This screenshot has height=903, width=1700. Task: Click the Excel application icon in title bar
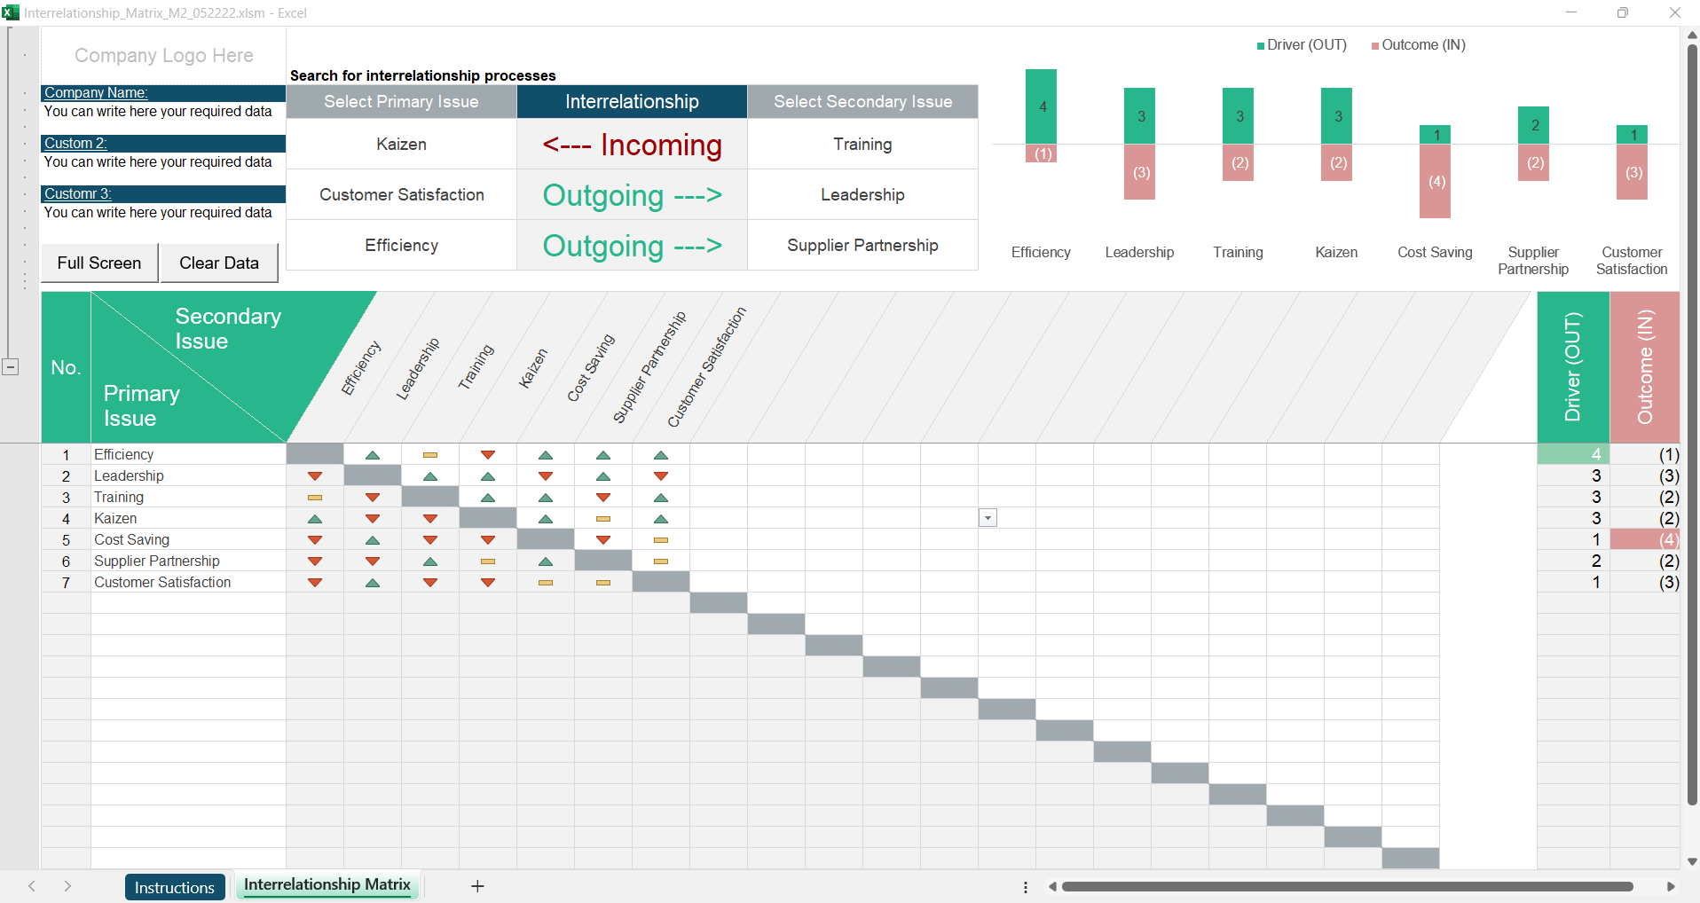click(11, 12)
